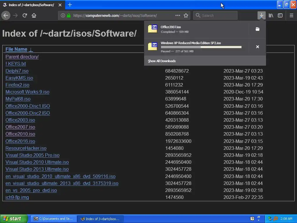The image size is (297, 223).
Task: Click Office2000-Disc1.ISO link
Action: (x=28, y=106)
